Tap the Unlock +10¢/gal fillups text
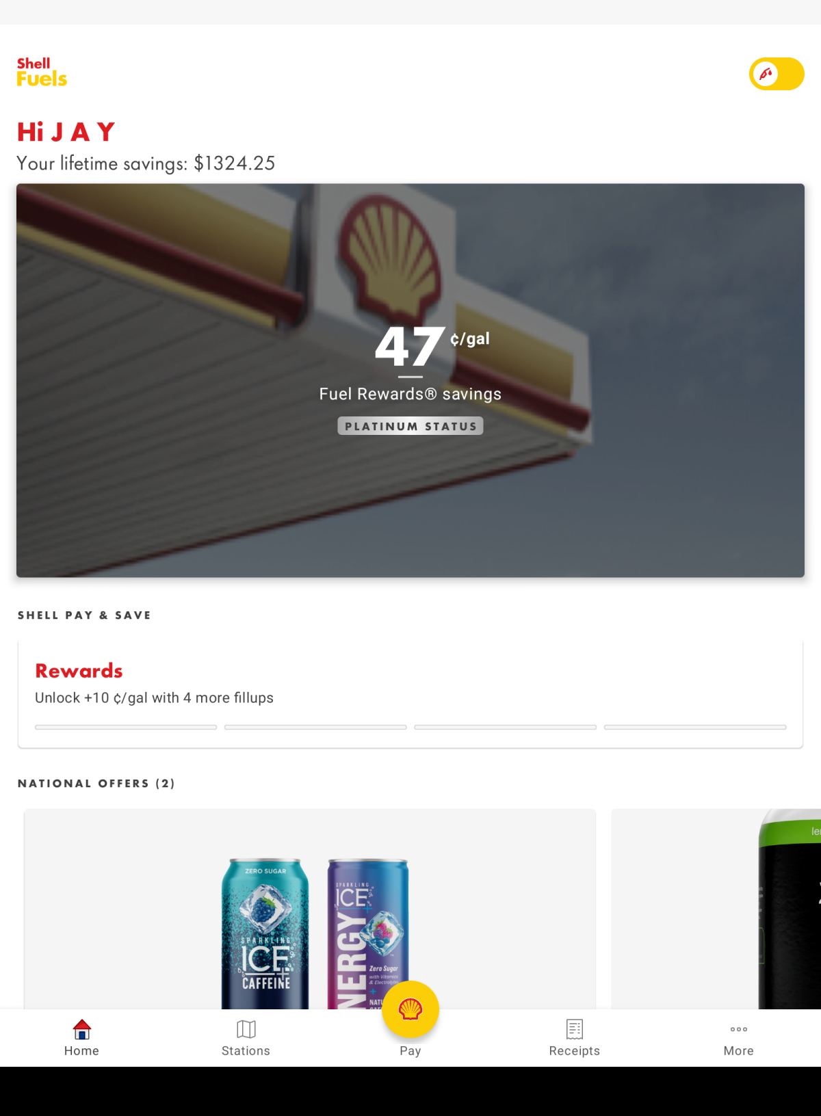This screenshot has height=1116, width=821. tap(154, 698)
